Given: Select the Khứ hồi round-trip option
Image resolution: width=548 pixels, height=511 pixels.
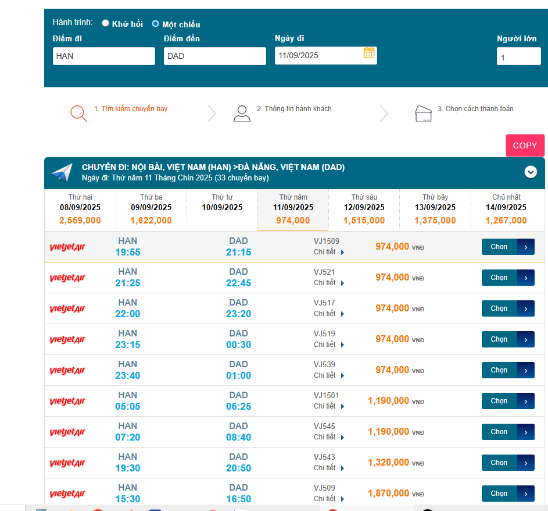Looking at the screenshot, I should [105, 23].
